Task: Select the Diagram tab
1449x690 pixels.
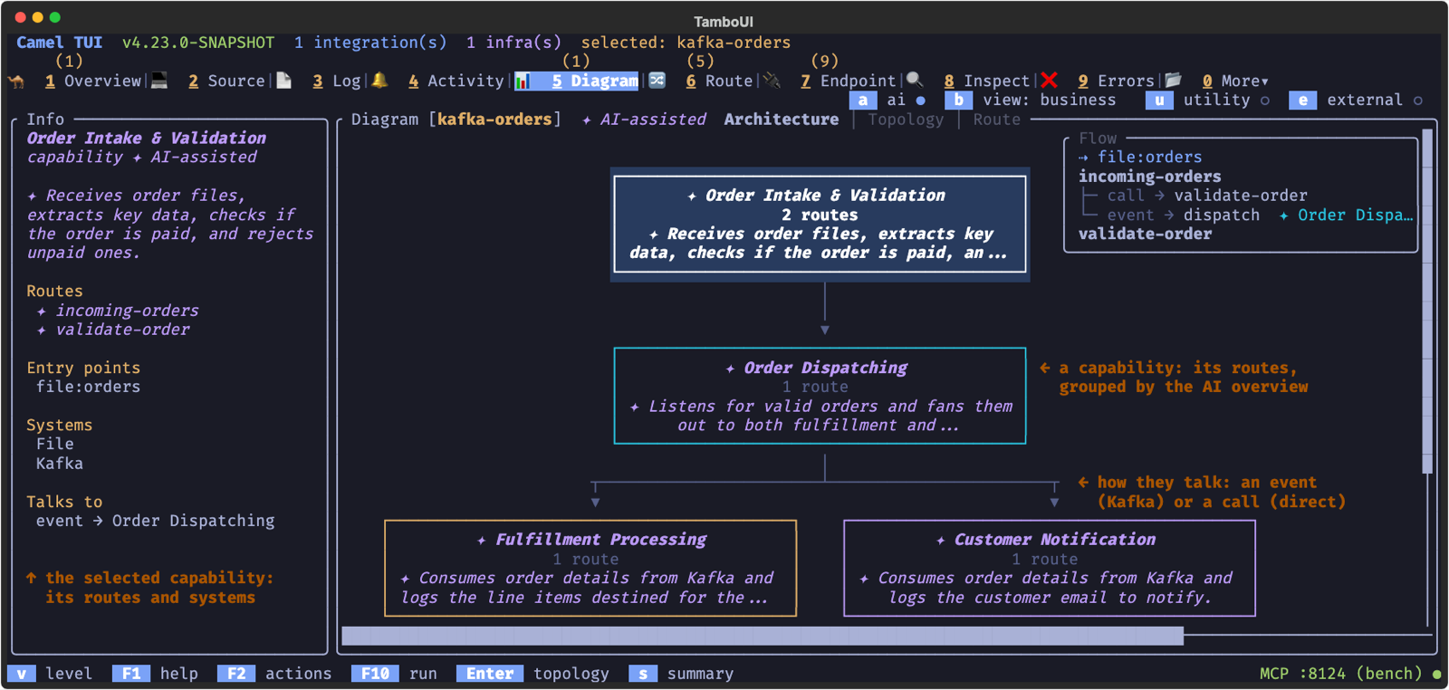Action: [x=594, y=81]
